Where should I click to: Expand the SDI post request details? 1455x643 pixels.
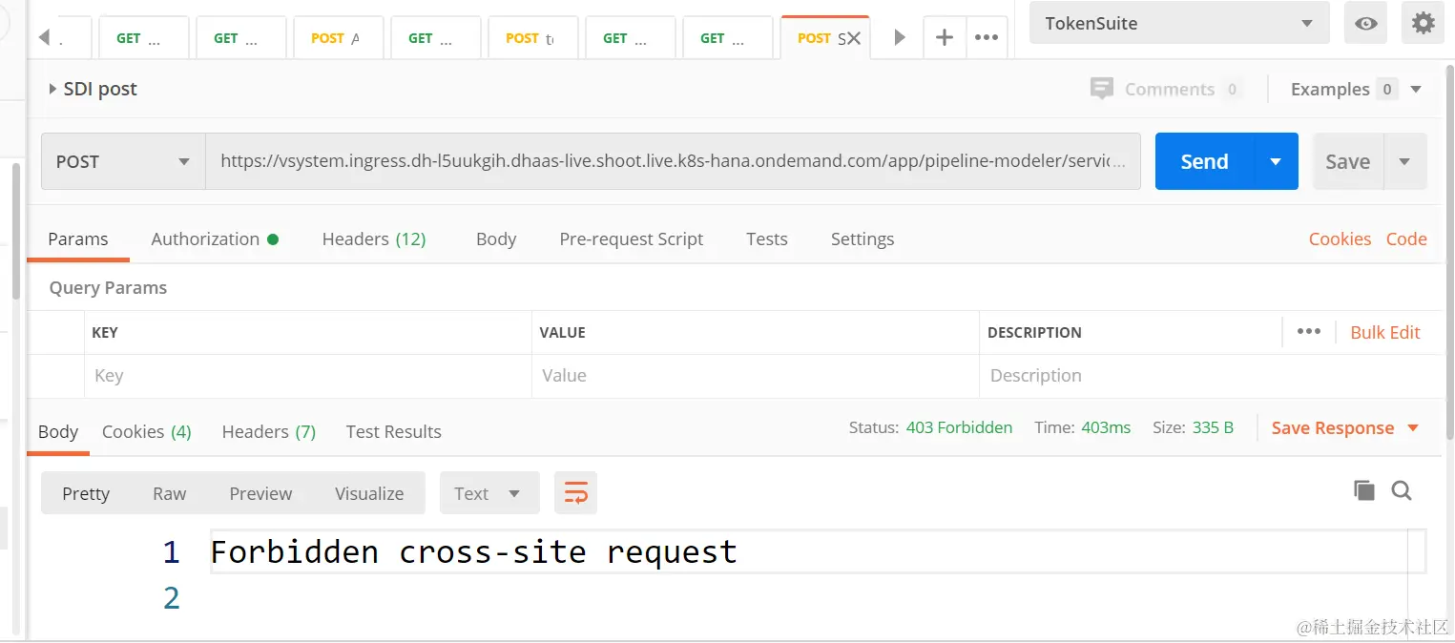(x=52, y=89)
